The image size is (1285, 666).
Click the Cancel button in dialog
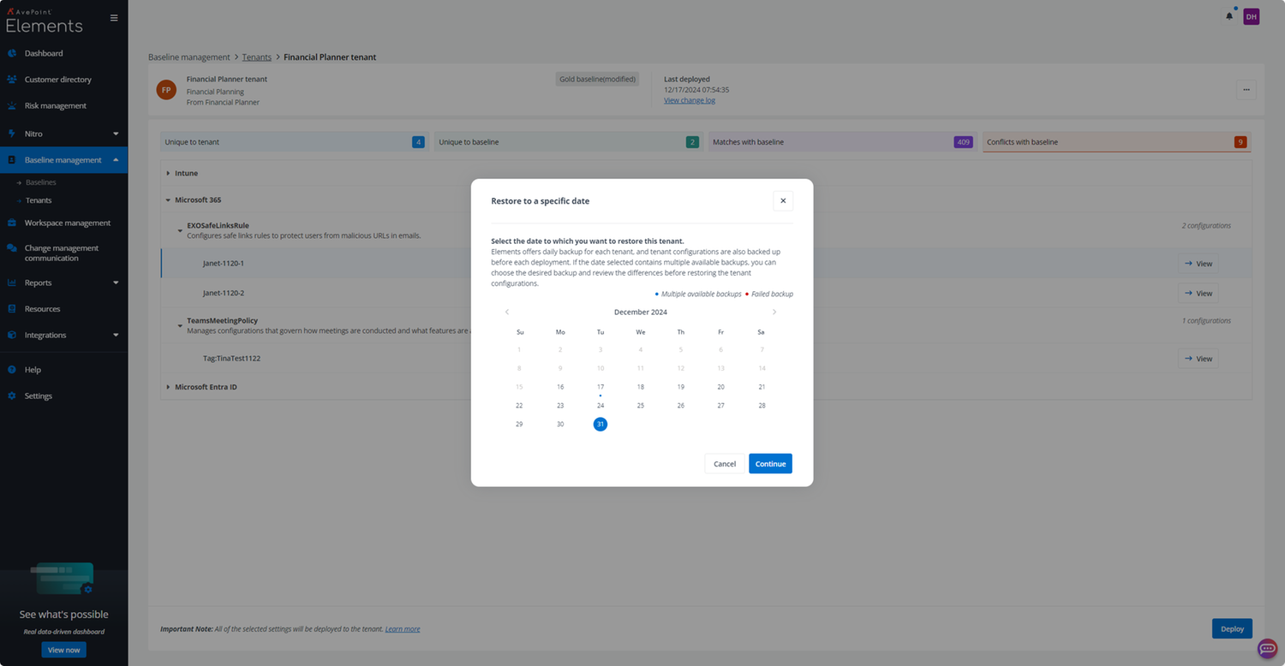[x=725, y=464]
